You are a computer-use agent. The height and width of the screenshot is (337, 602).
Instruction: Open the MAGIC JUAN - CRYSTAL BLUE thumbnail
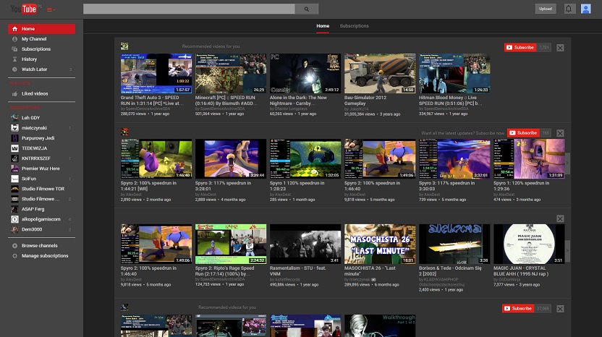pyautogui.click(x=529, y=244)
